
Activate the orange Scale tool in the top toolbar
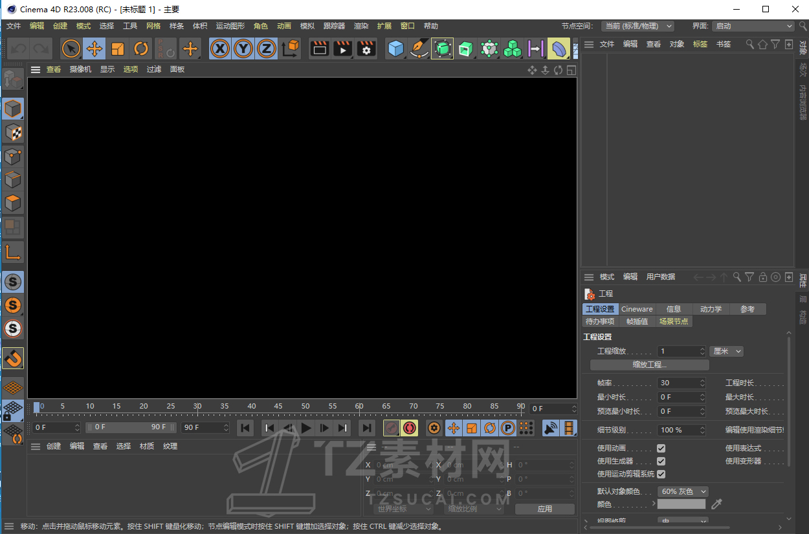point(118,48)
